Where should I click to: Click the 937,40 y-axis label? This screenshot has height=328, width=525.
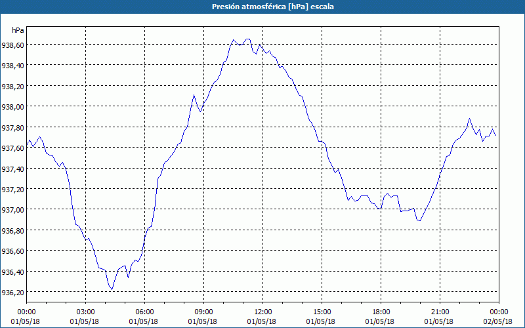[x=12, y=169]
